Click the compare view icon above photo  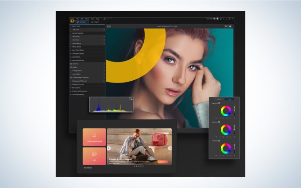pos(109,27)
